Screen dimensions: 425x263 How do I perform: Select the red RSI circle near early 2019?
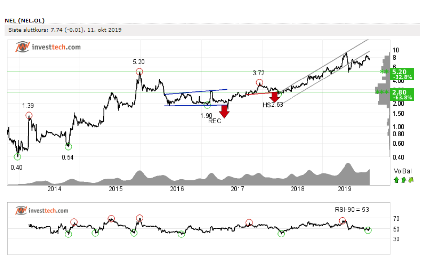(x=343, y=221)
